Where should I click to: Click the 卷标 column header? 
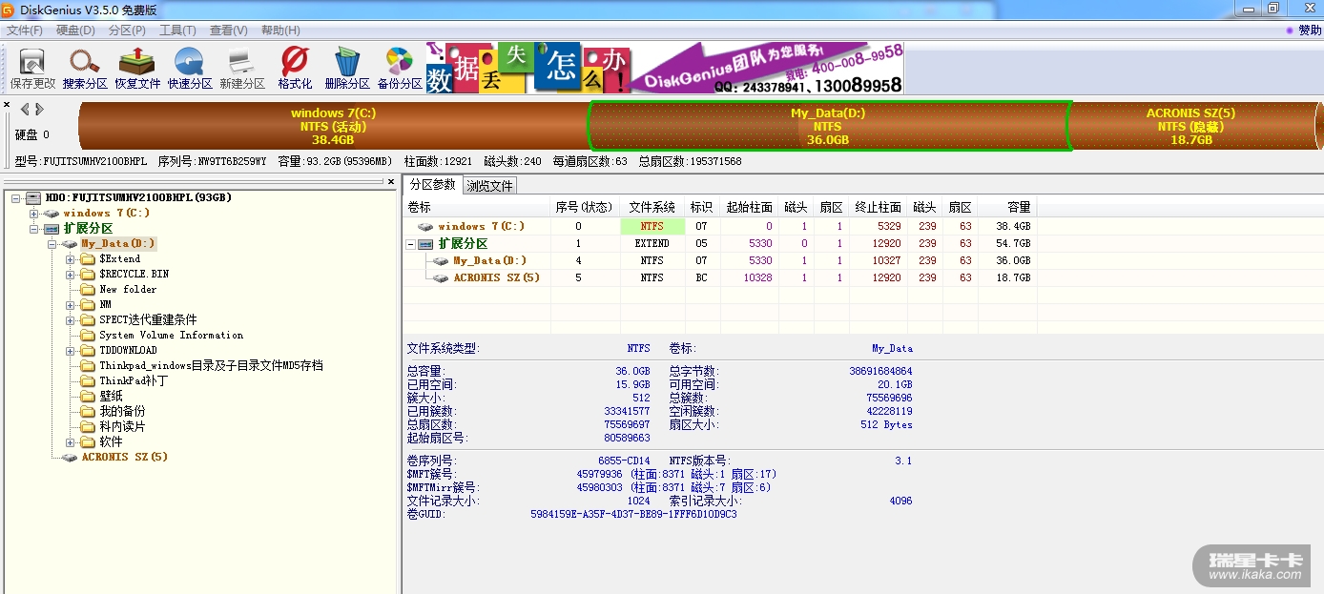[x=476, y=208]
